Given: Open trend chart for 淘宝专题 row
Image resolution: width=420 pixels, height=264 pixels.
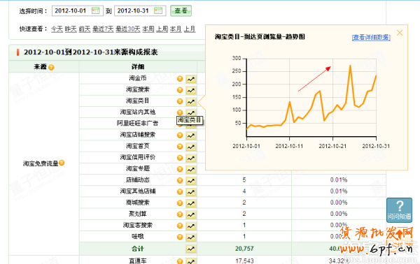Looking at the screenshot, I should tap(191, 170).
